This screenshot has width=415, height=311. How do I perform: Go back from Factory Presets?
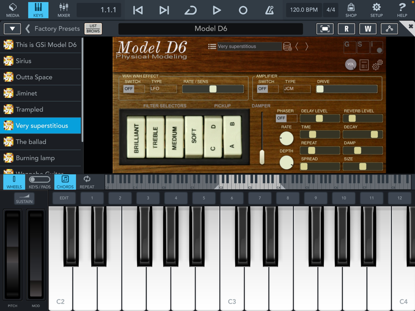pos(27,29)
